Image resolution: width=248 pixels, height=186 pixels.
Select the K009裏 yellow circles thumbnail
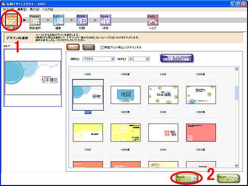(125, 132)
